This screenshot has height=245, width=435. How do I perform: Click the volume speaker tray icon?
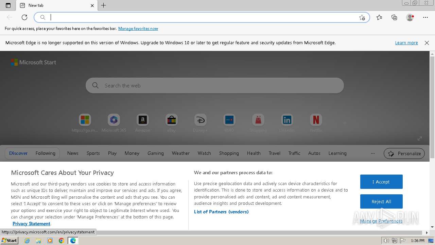(386, 241)
